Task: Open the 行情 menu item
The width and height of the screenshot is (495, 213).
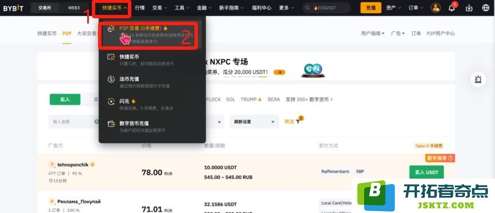Action: (x=139, y=8)
